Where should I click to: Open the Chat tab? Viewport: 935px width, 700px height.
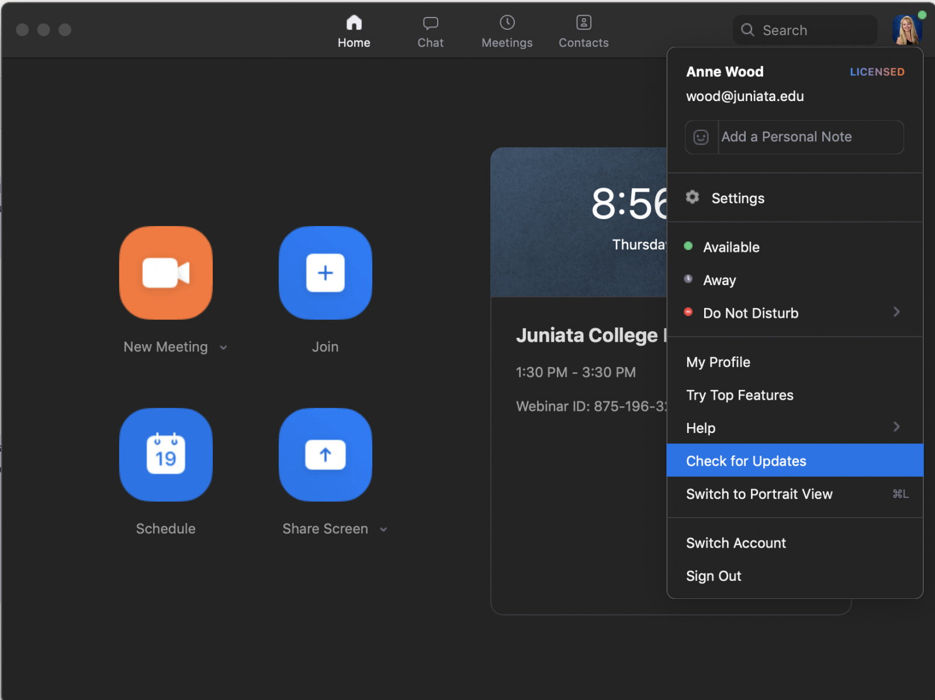pyautogui.click(x=431, y=32)
